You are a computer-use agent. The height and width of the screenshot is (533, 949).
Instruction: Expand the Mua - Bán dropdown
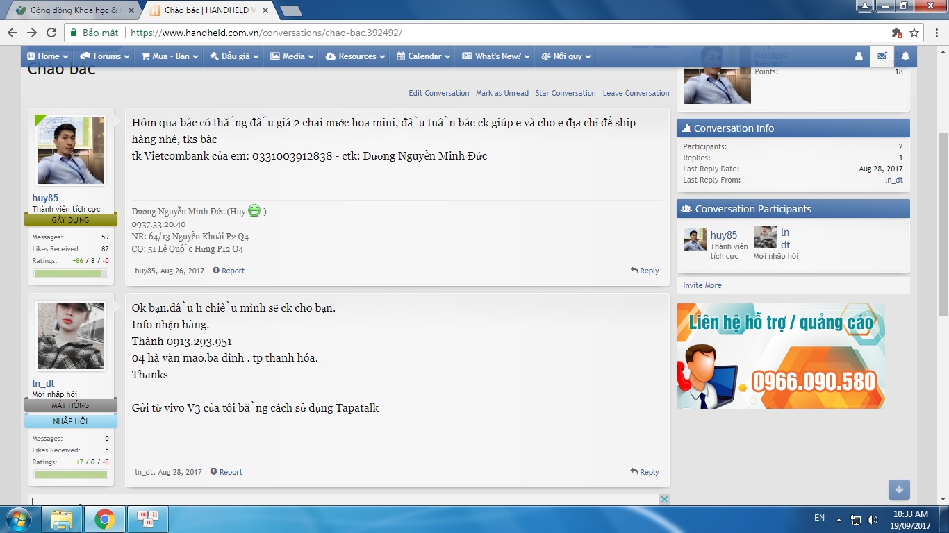click(170, 56)
